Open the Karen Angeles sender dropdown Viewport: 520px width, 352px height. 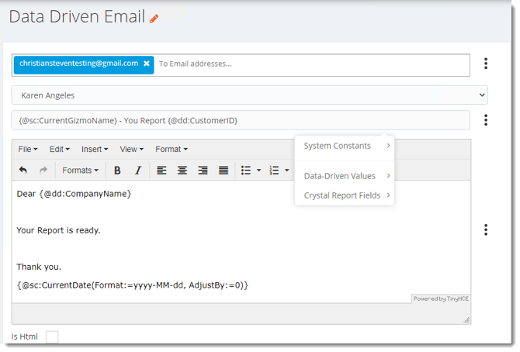[x=249, y=95]
